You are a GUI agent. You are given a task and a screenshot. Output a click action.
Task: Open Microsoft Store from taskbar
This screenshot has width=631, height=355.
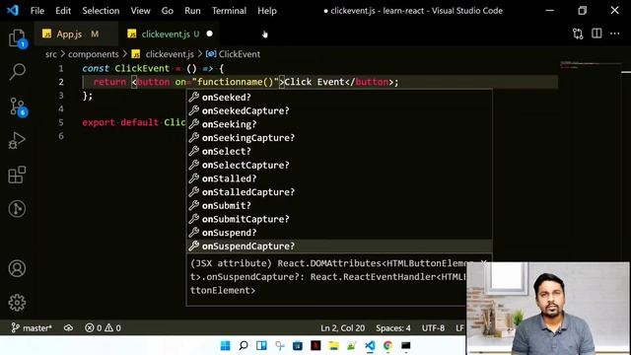click(x=298, y=345)
